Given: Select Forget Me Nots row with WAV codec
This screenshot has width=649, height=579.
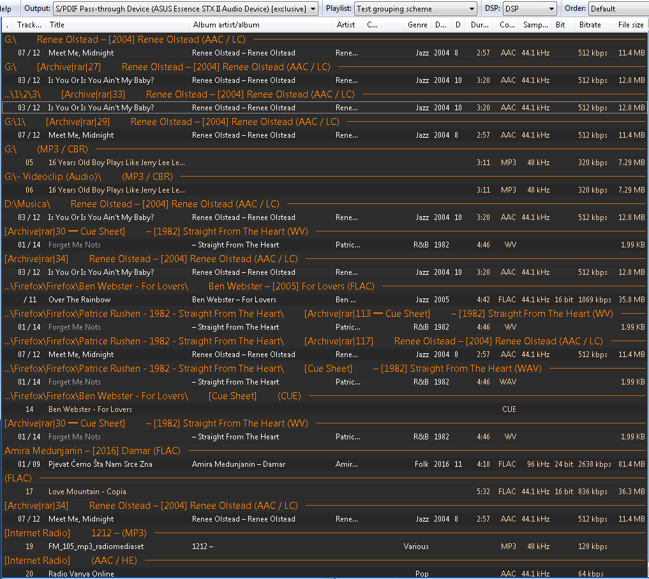Looking at the screenshot, I should (x=324, y=382).
